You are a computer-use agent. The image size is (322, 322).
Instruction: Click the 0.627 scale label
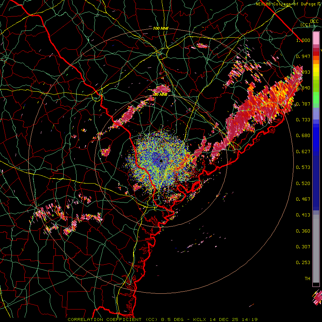point(303,152)
